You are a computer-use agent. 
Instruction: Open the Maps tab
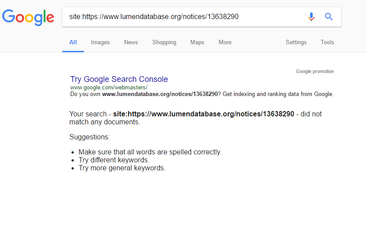point(197,42)
